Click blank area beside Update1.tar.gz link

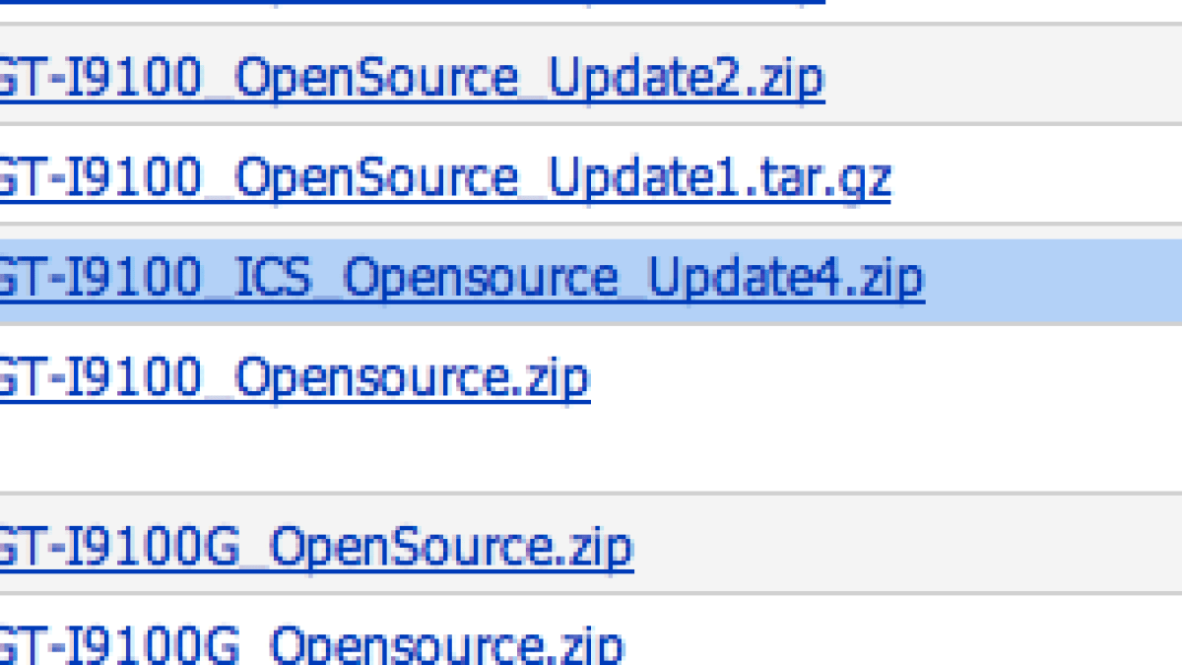(1034, 178)
